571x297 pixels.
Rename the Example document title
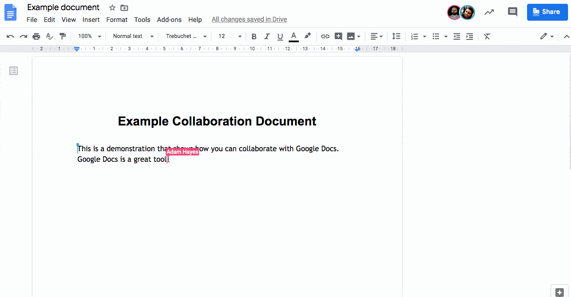[63, 8]
